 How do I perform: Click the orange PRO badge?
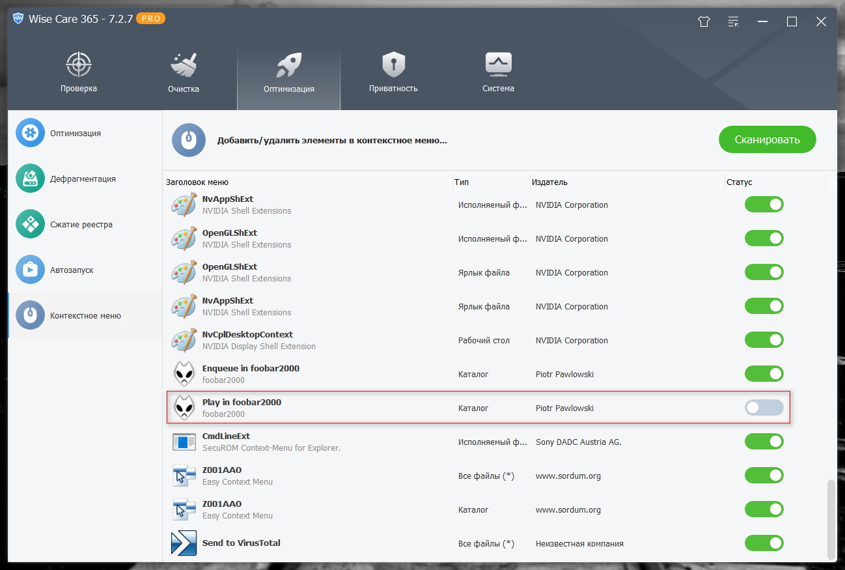pyautogui.click(x=151, y=19)
